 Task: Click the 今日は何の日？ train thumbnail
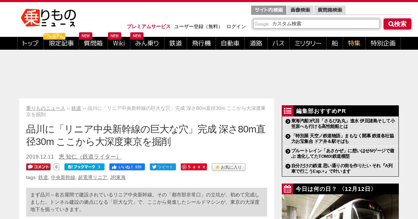340,207
